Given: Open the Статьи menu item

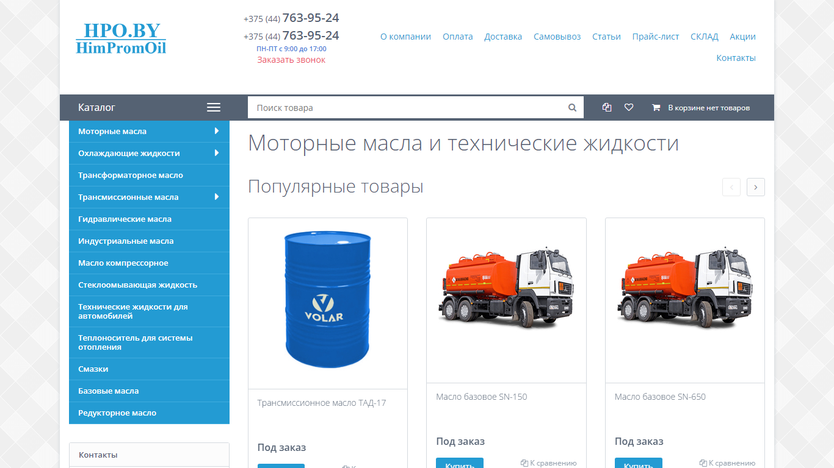Looking at the screenshot, I should coord(606,37).
